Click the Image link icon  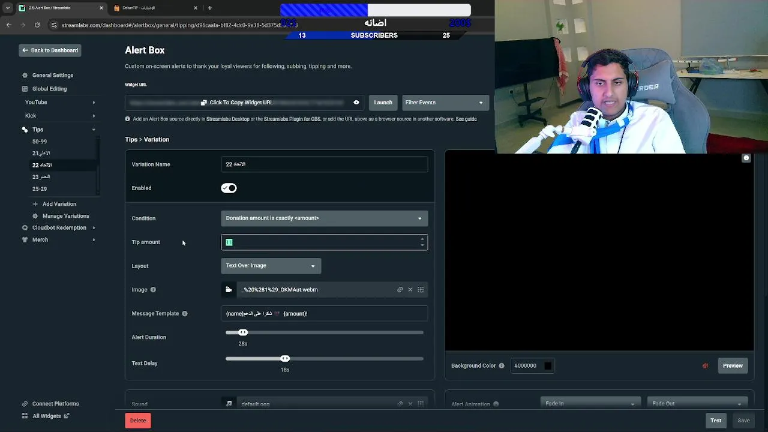400,290
